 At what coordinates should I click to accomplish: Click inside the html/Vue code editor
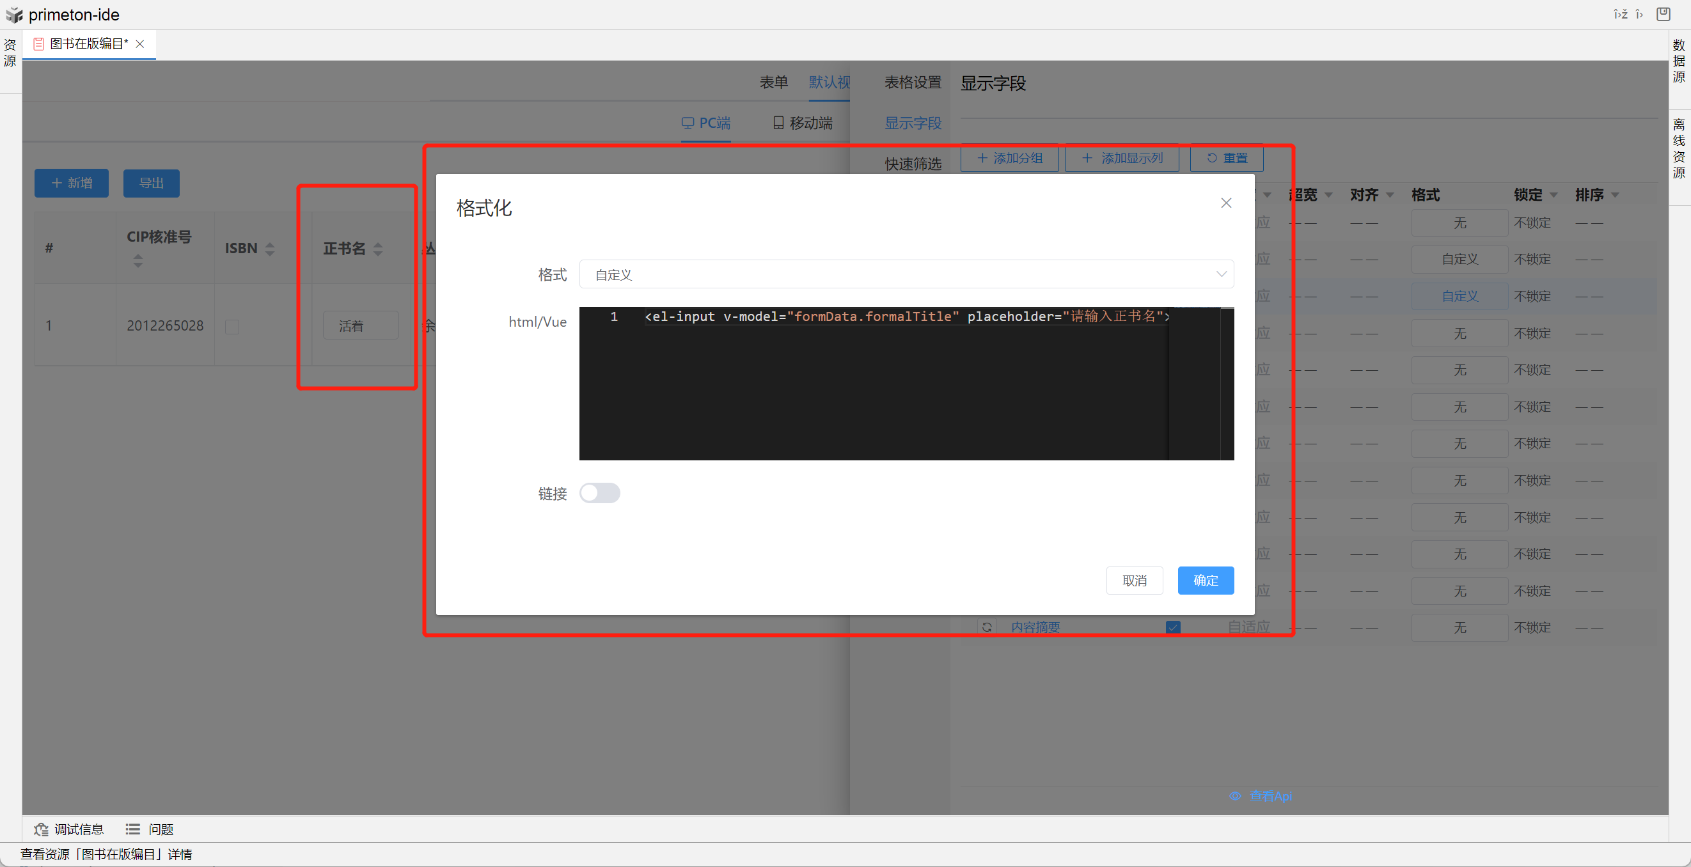[873, 387]
